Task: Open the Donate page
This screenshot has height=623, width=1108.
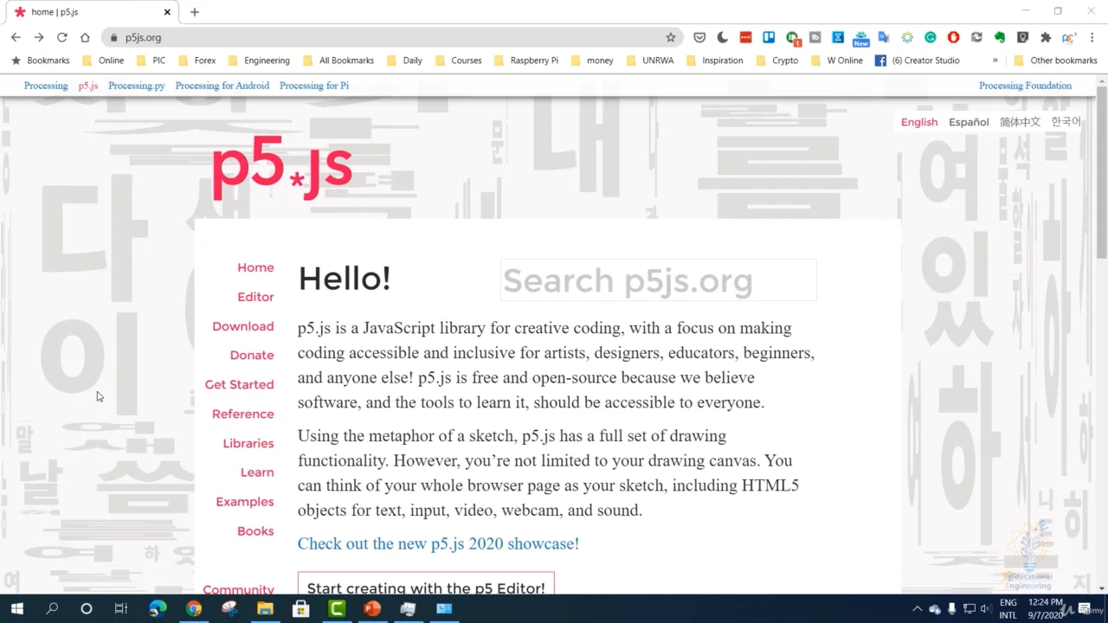Action: pos(252,356)
